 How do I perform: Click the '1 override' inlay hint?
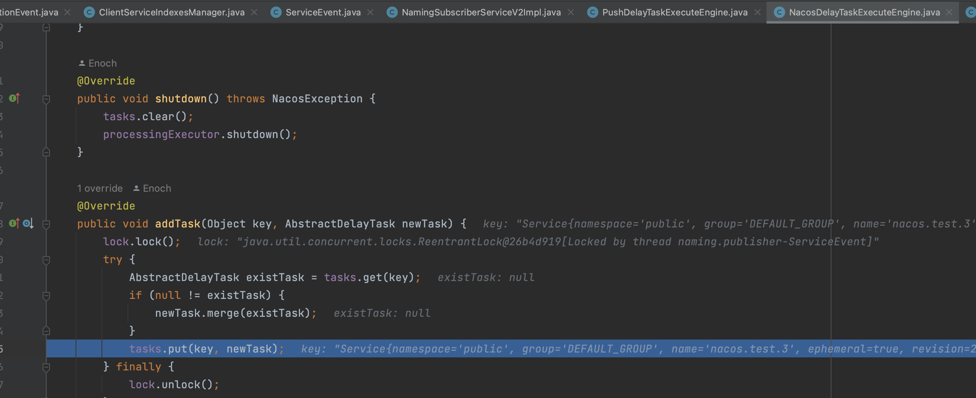[100, 188]
